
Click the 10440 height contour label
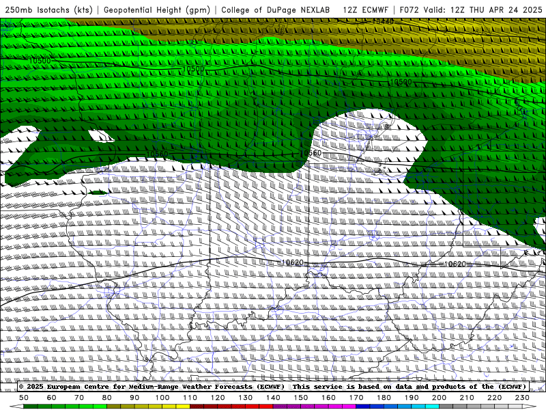[x=383, y=21]
